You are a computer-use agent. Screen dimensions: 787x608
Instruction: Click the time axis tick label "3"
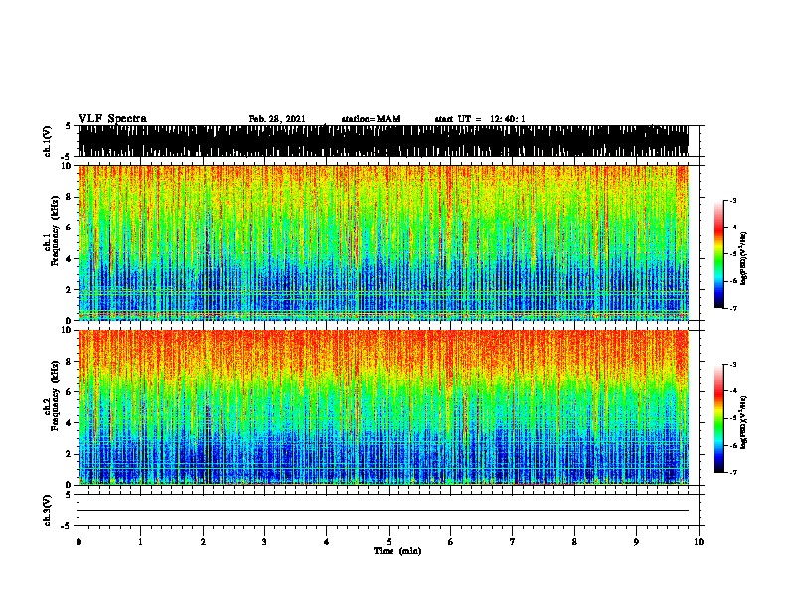(264, 542)
